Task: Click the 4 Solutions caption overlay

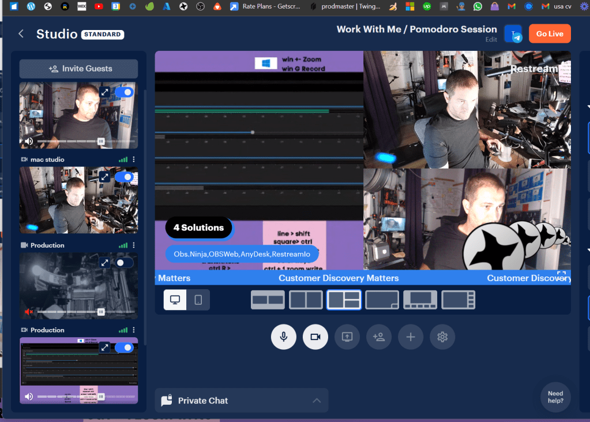Action: [x=198, y=227]
